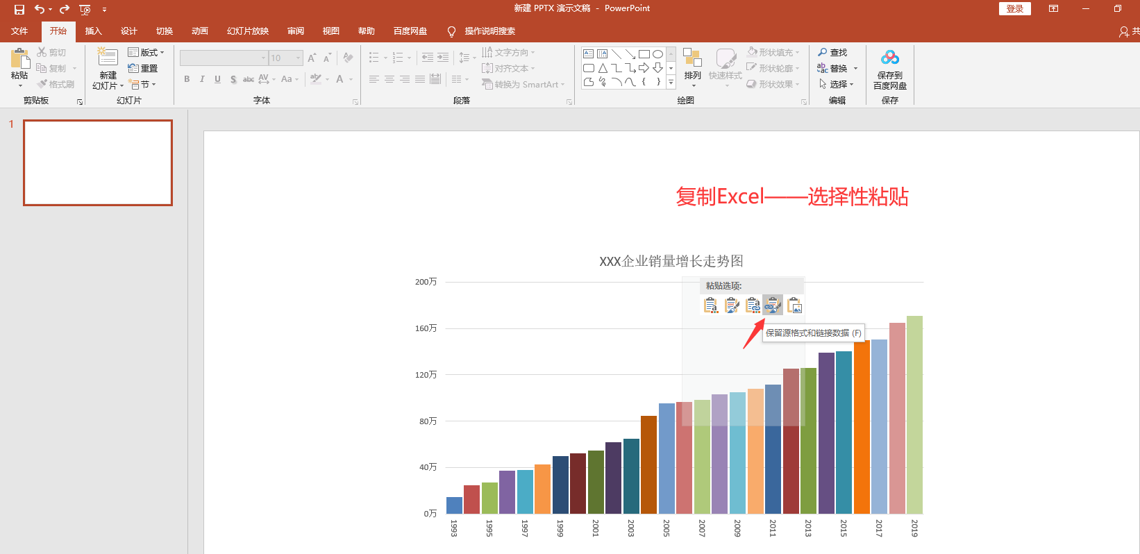
Task: Toggle text Shadow button
Action: pyautogui.click(x=233, y=79)
